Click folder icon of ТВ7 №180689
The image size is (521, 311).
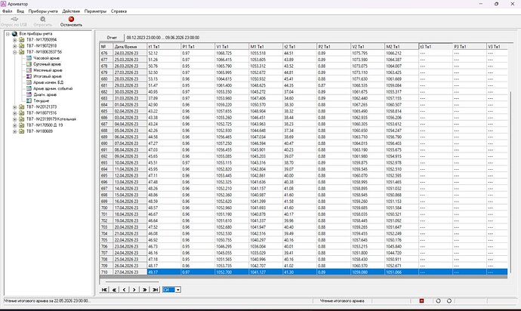coord(22,131)
